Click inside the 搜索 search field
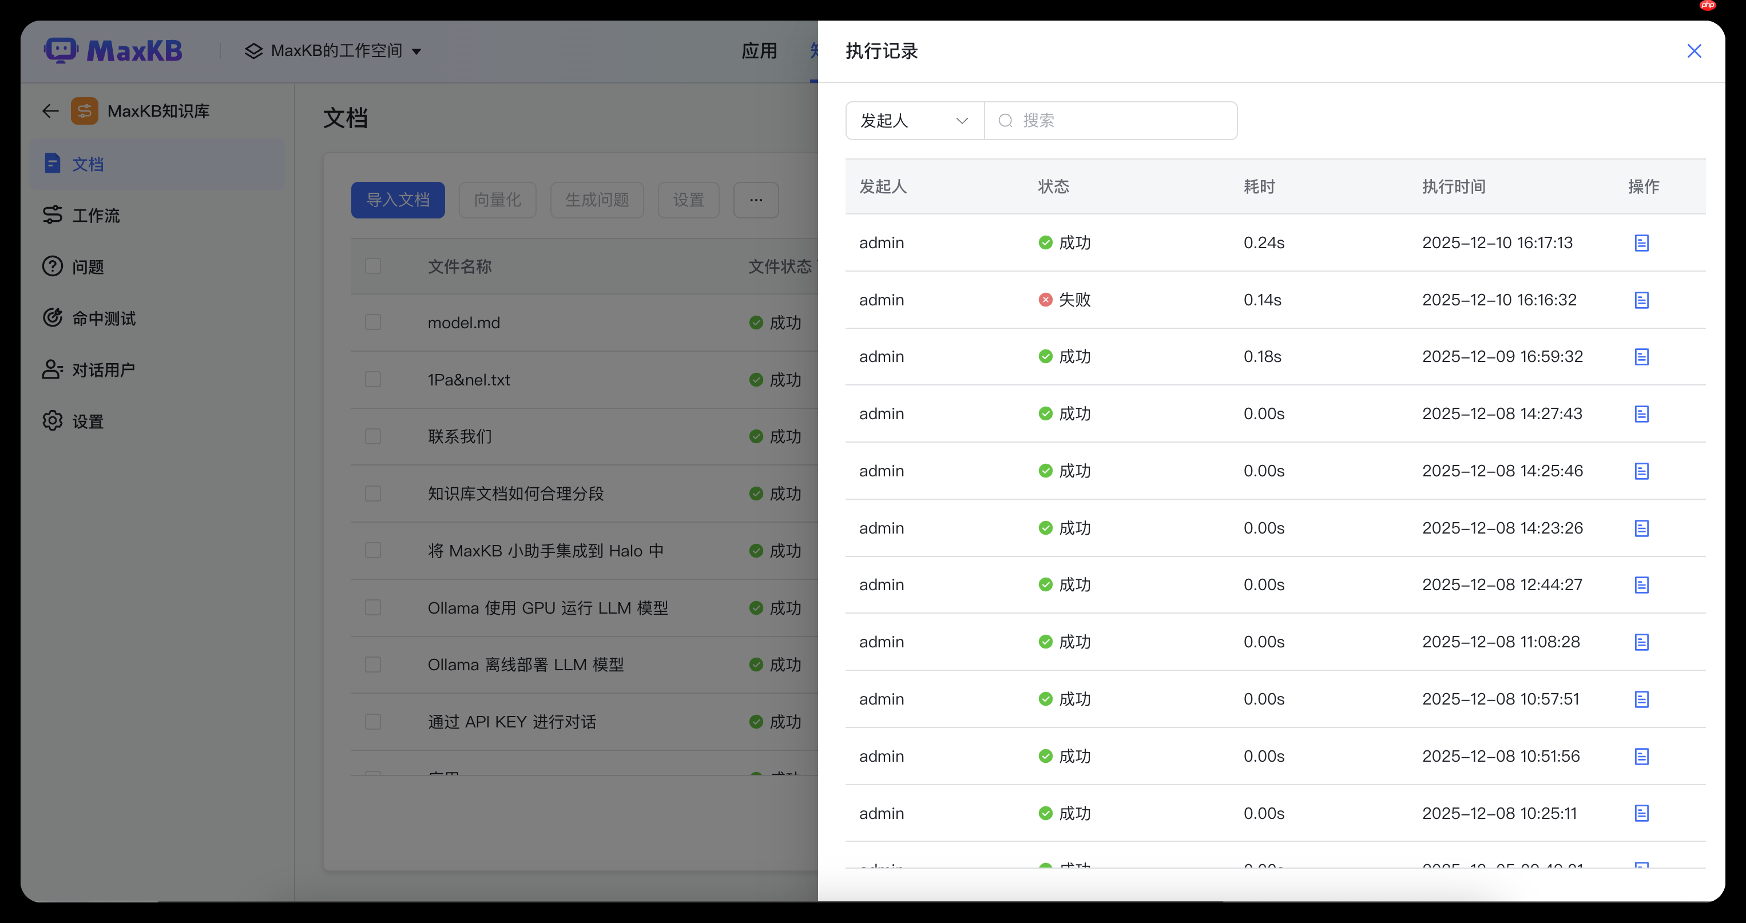The width and height of the screenshot is (1746, 923). 1112,120
